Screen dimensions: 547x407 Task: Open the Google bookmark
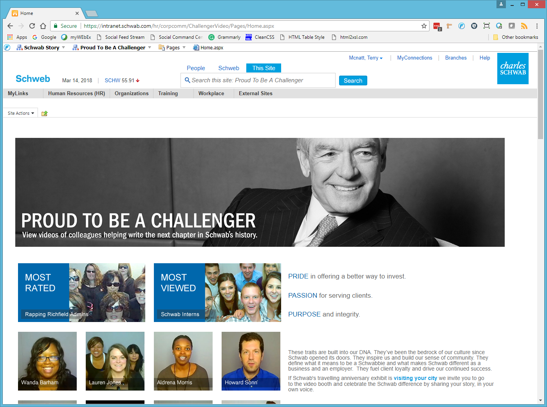44,37
